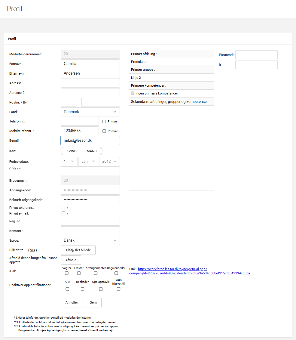Click the E-mail input field
Image resolution: width=296 pixels, height=340 pixels.
tap(90, 141)
